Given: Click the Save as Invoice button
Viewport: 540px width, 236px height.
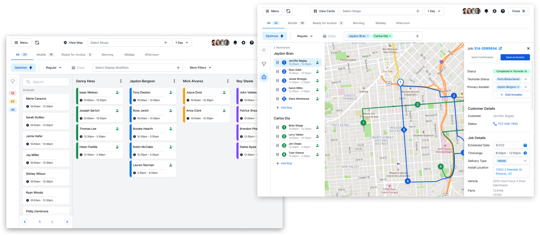Looking at the screenshot, I should pos(515,57).
